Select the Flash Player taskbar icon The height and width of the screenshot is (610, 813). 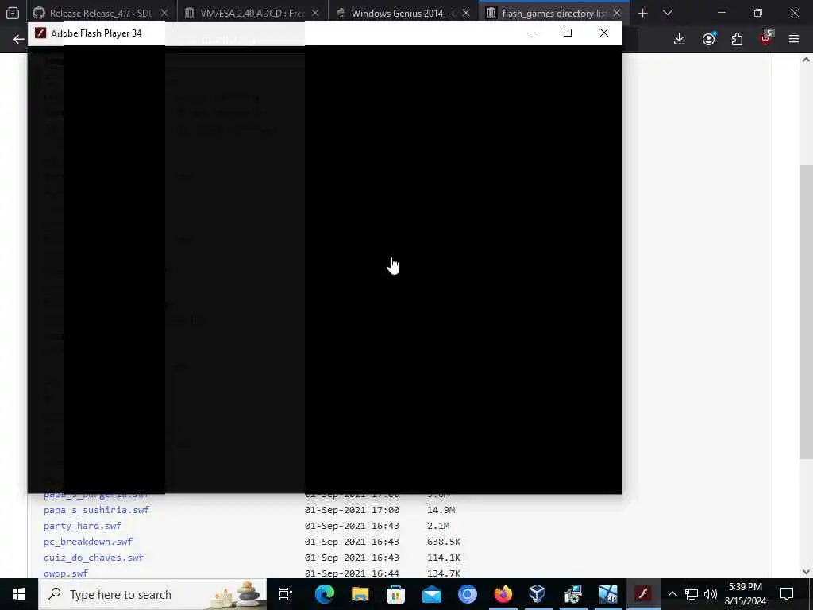coord(643,594)
